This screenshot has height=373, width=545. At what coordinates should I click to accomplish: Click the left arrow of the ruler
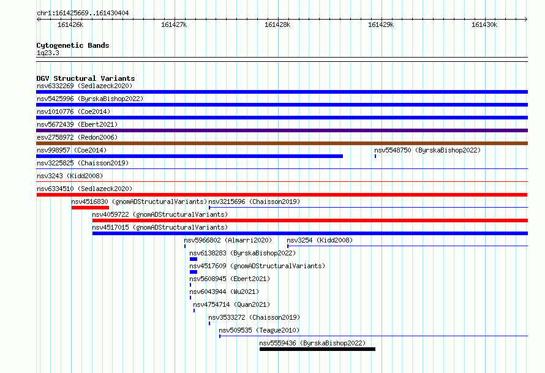click(38, 20)
